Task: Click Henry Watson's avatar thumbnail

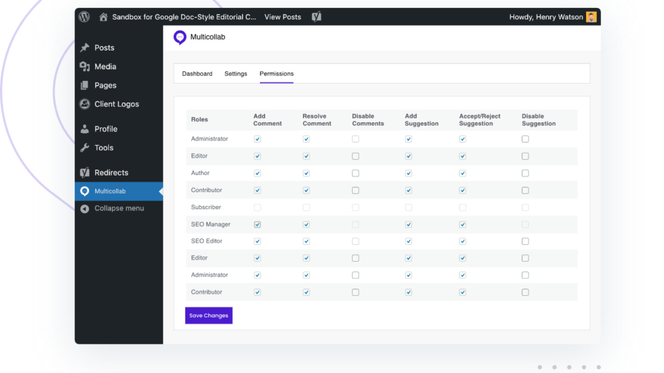Action: pos(591,17)
